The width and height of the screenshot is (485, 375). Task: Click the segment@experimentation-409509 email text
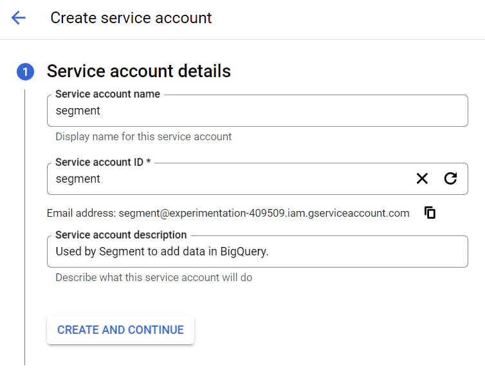(x=264, y=213)
